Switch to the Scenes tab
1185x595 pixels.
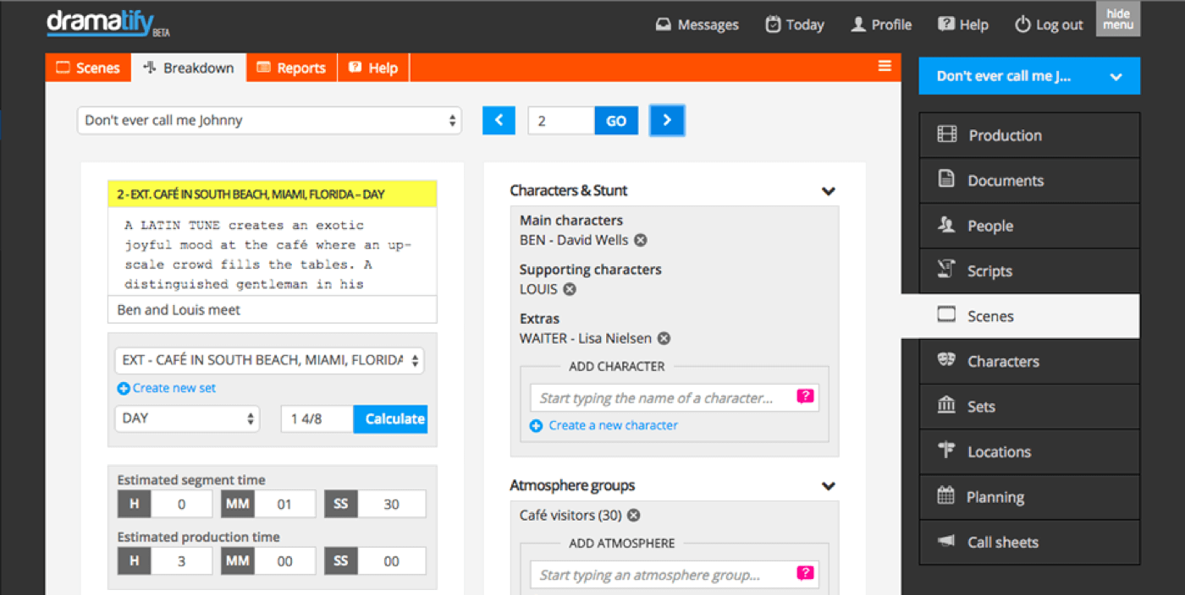tap(88, 68)
